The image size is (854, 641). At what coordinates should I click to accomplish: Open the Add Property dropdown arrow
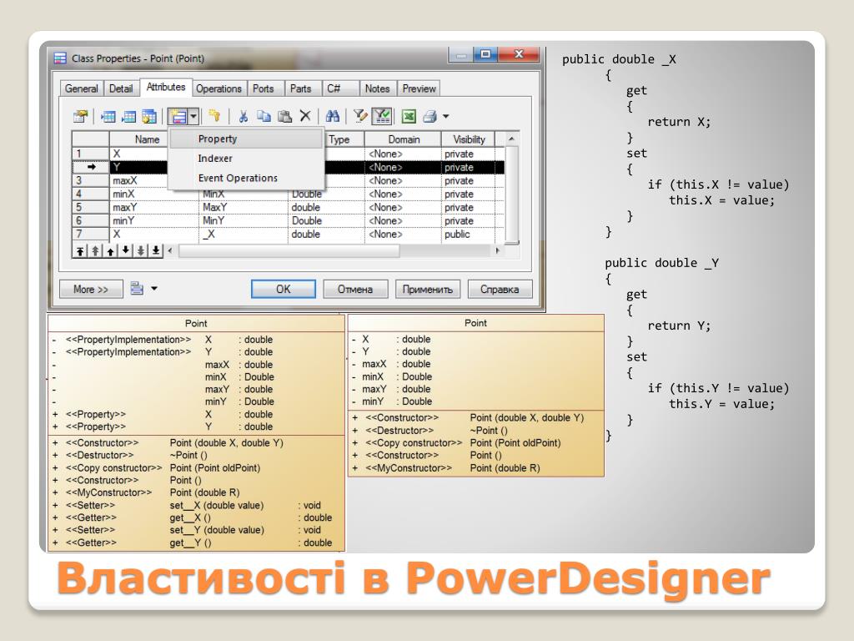pos(193,116)
